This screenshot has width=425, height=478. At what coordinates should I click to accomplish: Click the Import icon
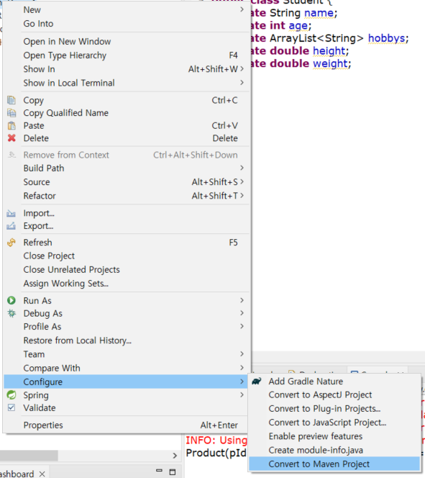coord(12,213)
